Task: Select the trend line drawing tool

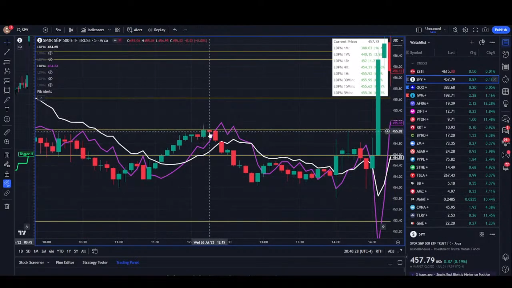Action: (7, 52)
